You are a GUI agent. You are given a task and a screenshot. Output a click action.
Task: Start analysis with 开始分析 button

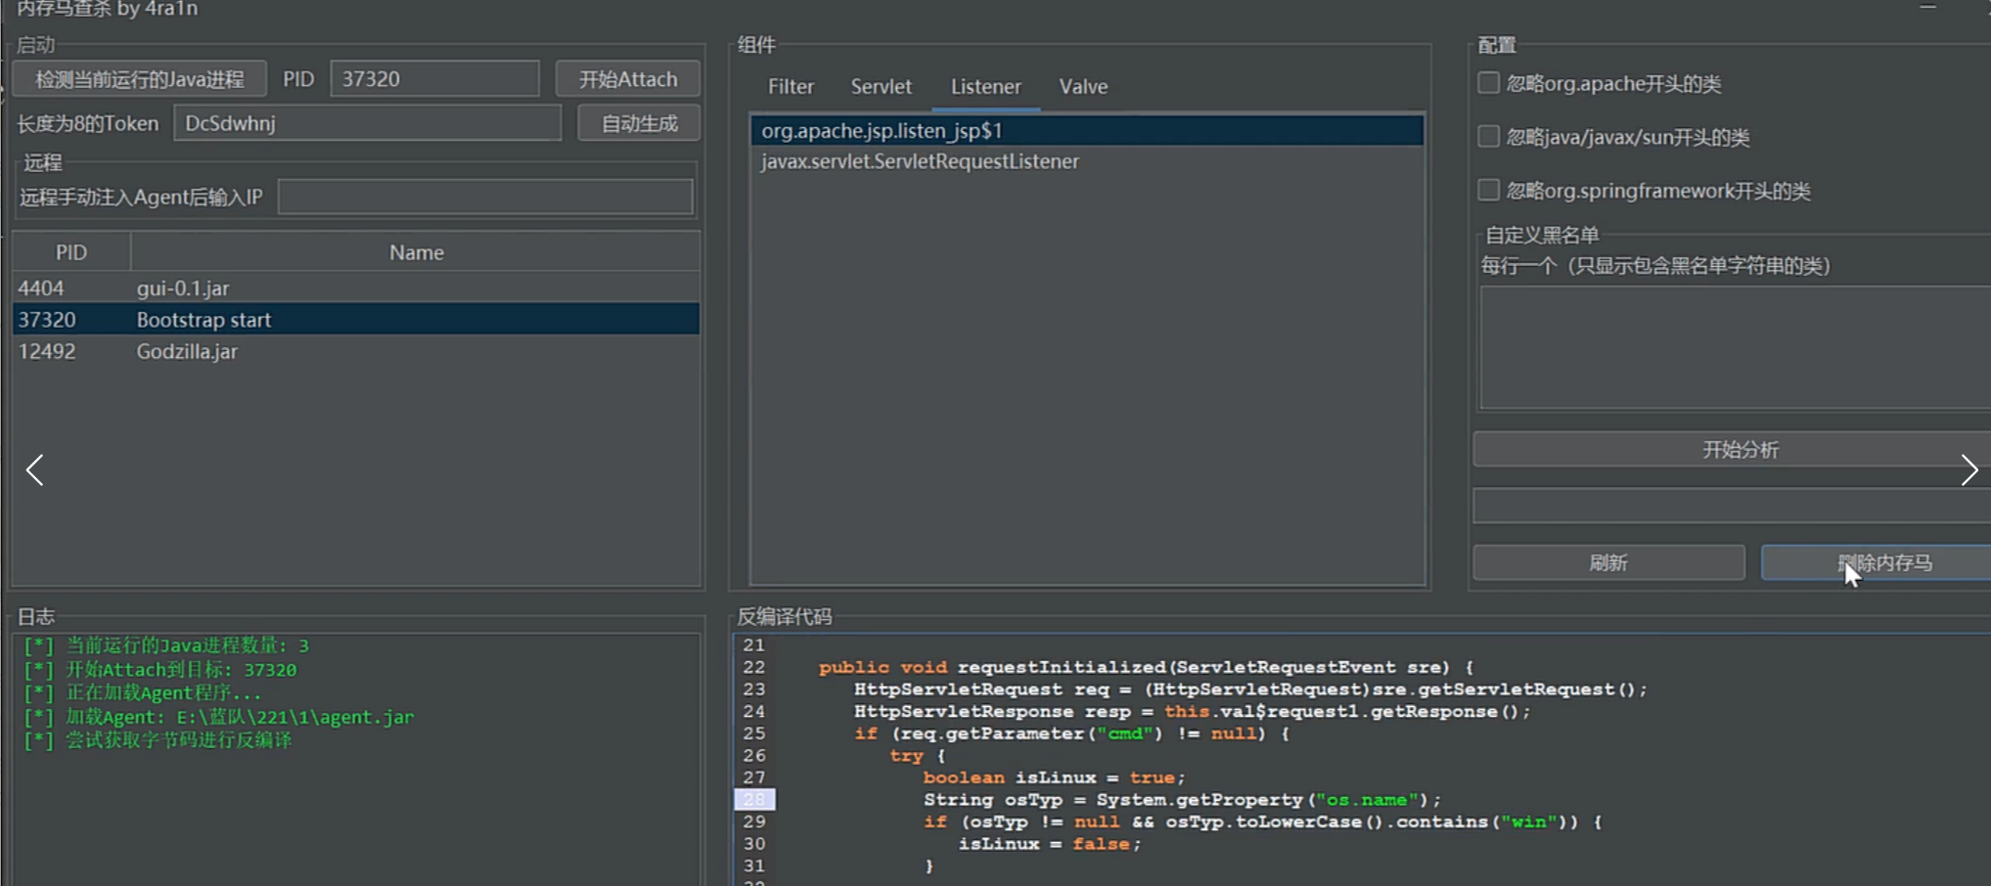click(1740, 450)
